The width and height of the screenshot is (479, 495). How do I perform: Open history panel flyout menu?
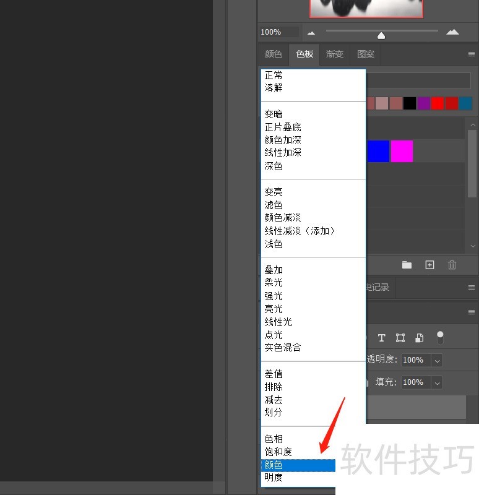coord(472,287)
